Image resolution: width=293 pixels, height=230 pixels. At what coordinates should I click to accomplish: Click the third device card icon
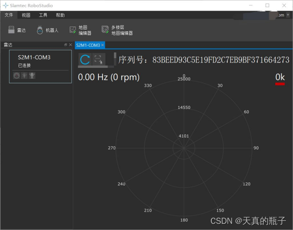coord(32,75)
